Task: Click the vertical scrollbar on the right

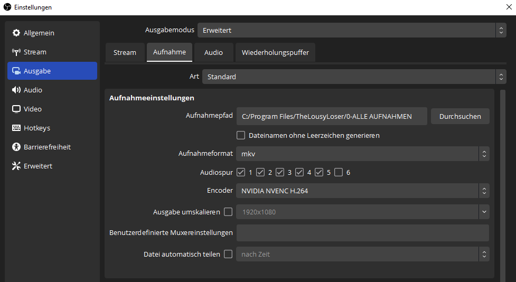Action: tap(502, 185)
